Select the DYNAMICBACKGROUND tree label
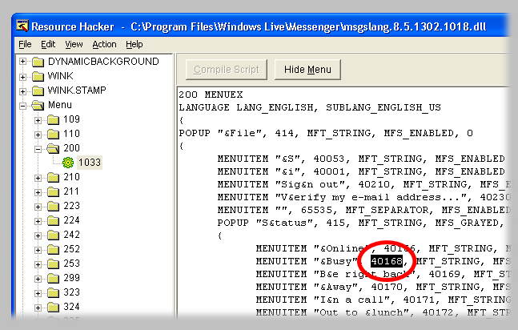This screenshot has height=330, width=518. click(103, 62)
